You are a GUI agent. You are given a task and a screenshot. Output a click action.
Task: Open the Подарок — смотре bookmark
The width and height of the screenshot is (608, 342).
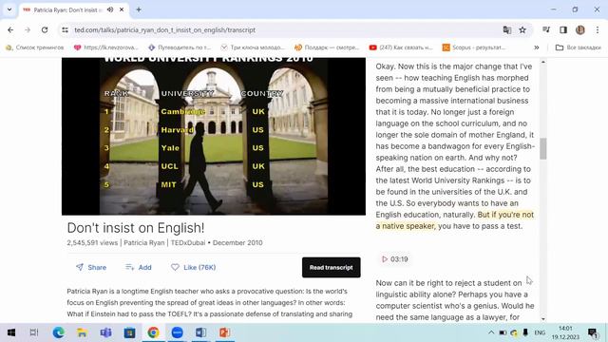pyautogui.click(x=327, y=47)
